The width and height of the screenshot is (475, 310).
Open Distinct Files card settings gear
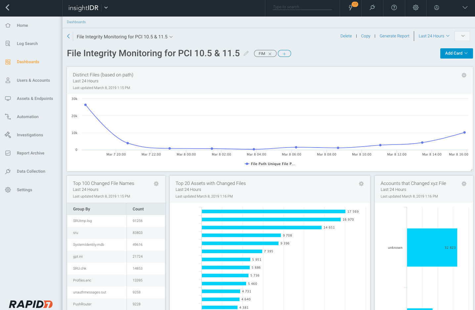click(x=464, y=75)
